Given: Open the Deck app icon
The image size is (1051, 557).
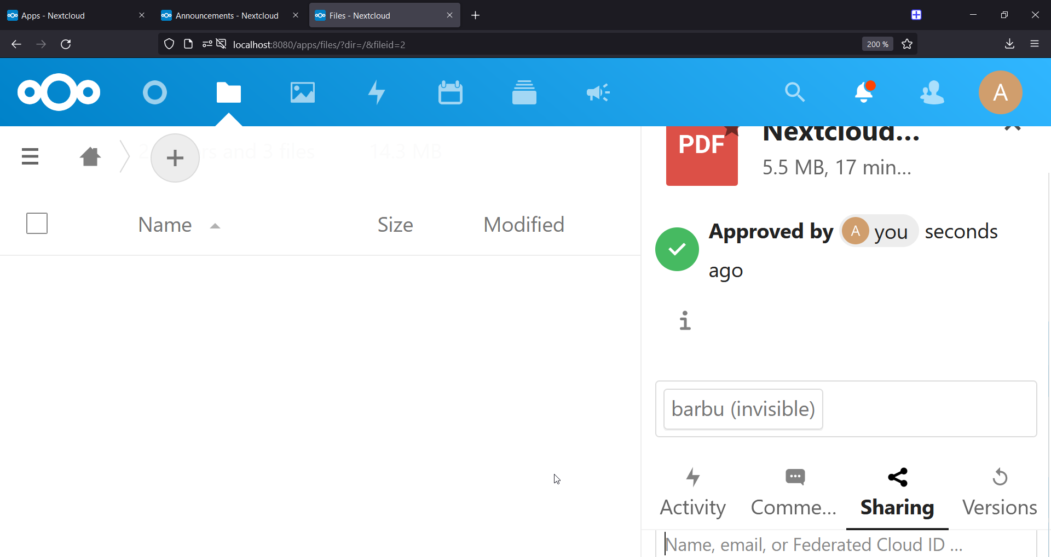Looking at the screenshot, I should tap(524, 92).
